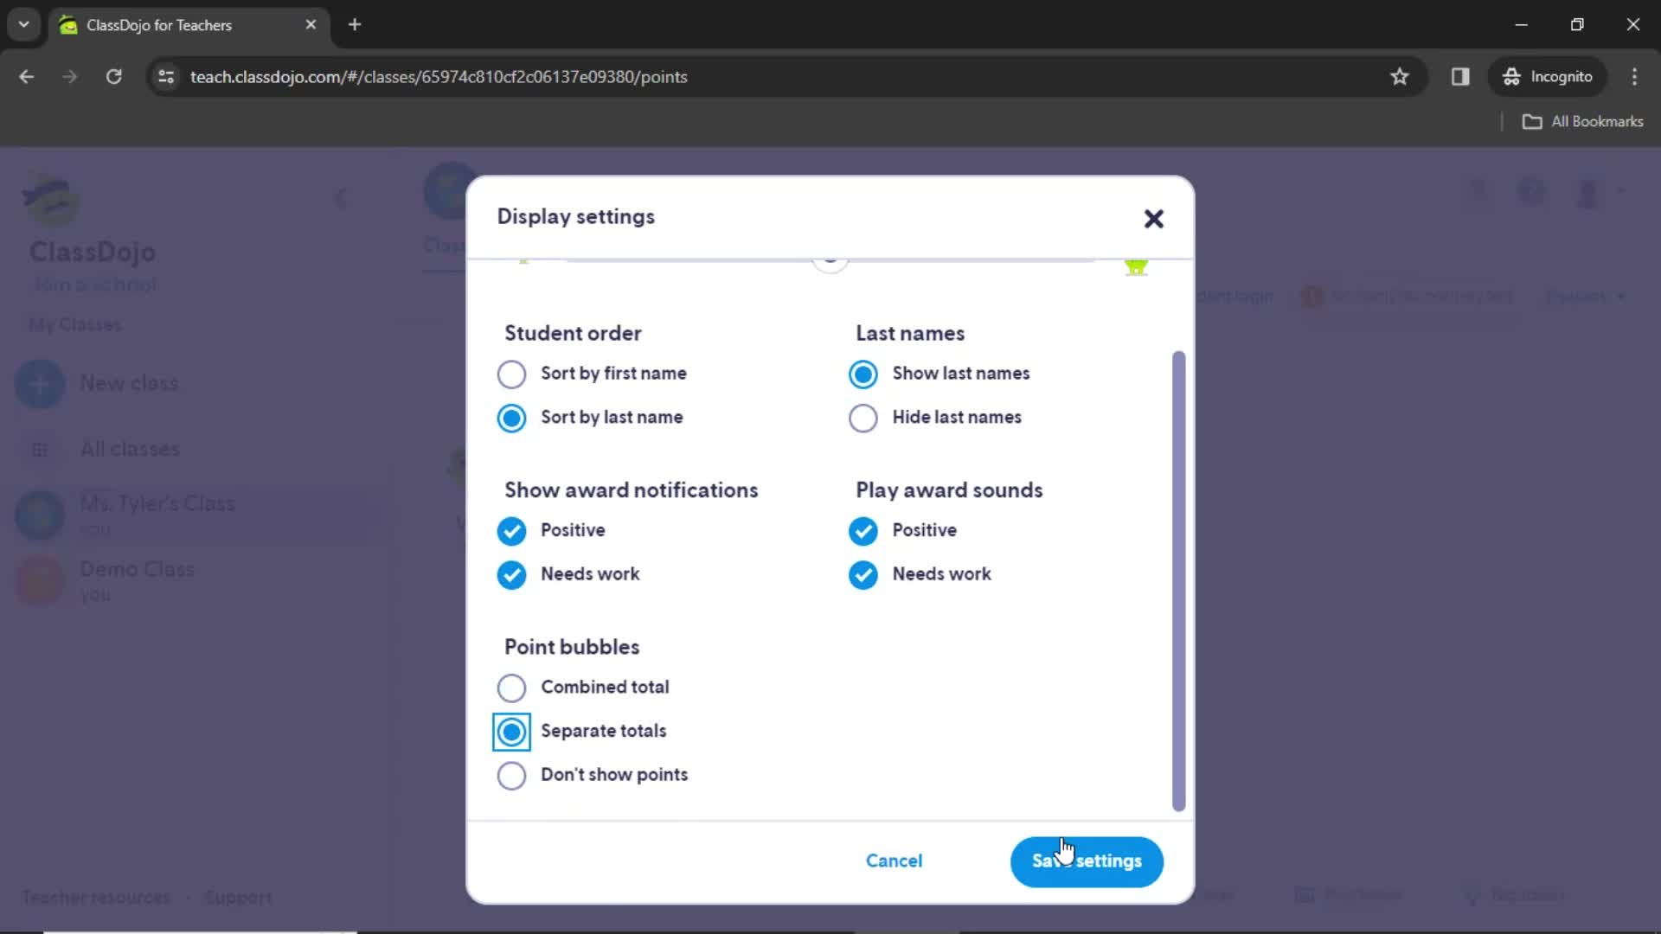Go forward in browser history
The width and height of the screenshot is (1661, 934).
[70, 77]
